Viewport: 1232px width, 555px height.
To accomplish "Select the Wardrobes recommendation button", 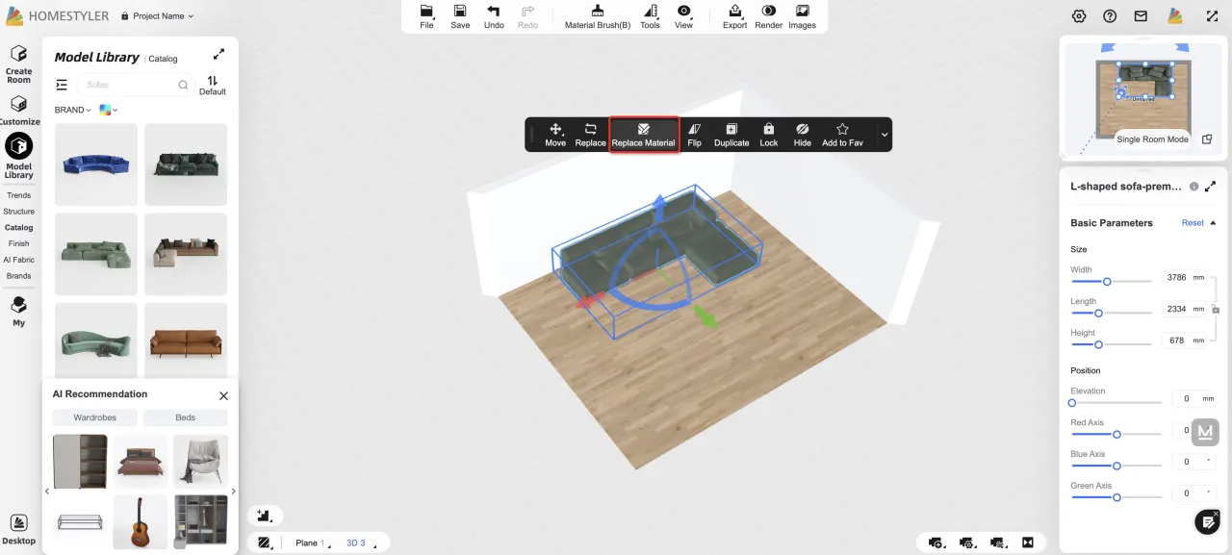I will [95, 417].
